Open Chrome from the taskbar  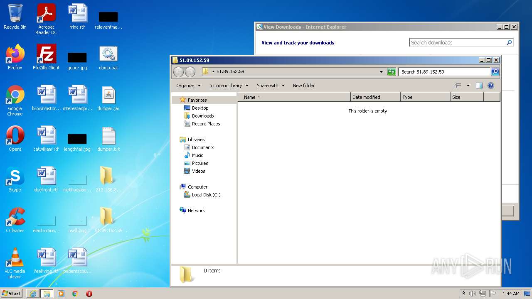(75, 294)
